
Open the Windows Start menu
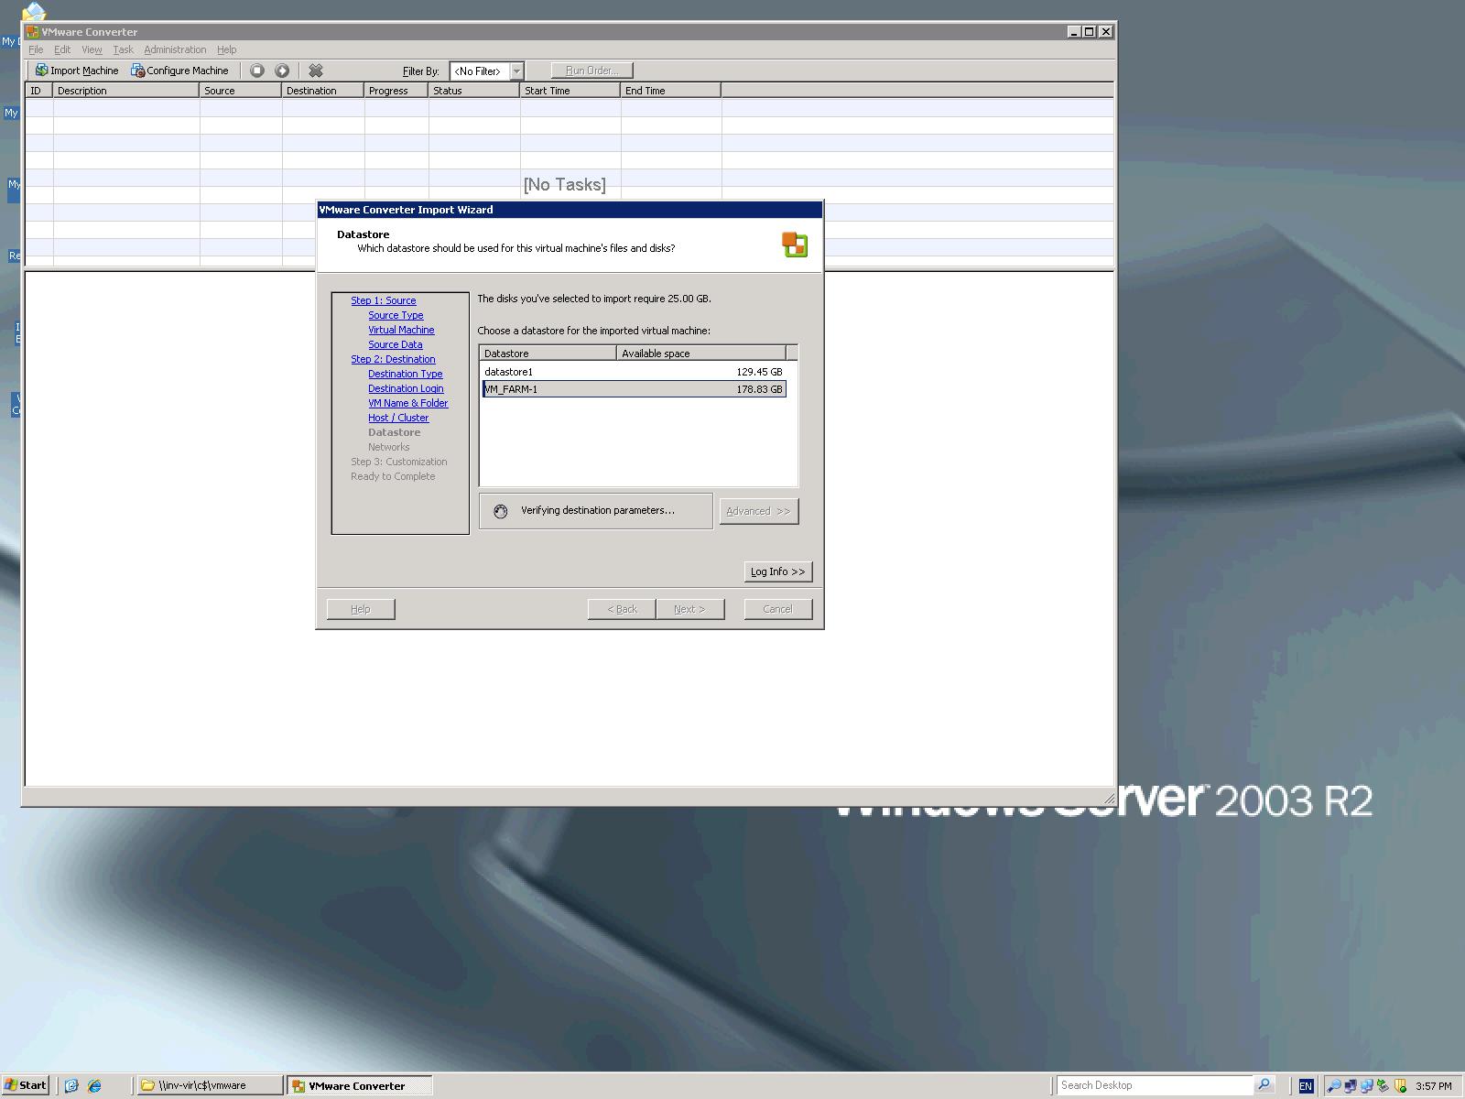pyautogui.click(x=25, y=1085)
